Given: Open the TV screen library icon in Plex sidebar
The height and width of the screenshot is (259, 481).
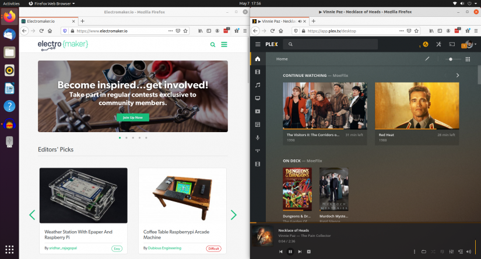Looking at the screenshot, I should pyautogui.click(x=258, y=98).
